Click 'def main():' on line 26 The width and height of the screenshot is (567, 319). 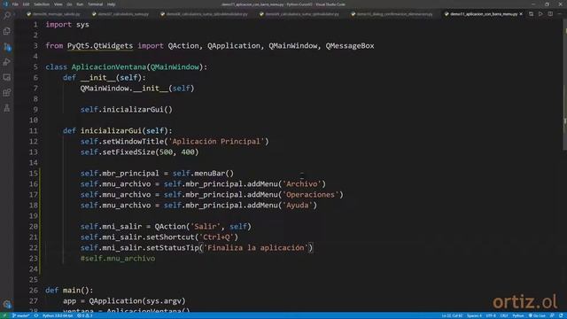coord(69,290)
